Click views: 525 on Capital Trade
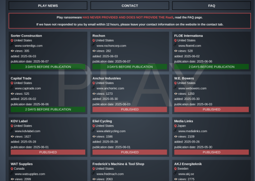Screen dimensions: 255x181 [x=22, y=94]
